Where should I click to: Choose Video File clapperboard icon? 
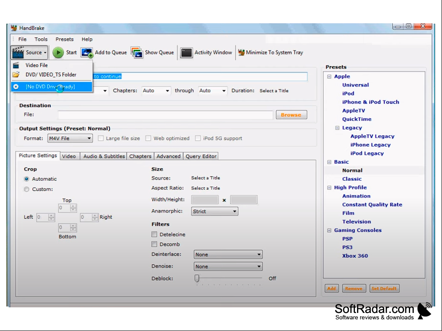point(16,65)
